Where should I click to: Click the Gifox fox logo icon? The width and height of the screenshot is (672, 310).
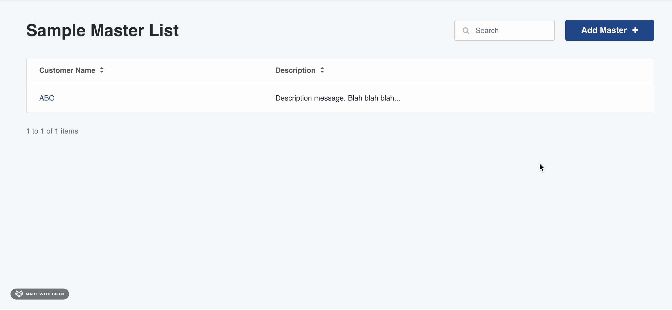pyautogui.click(x=19, y=294)
